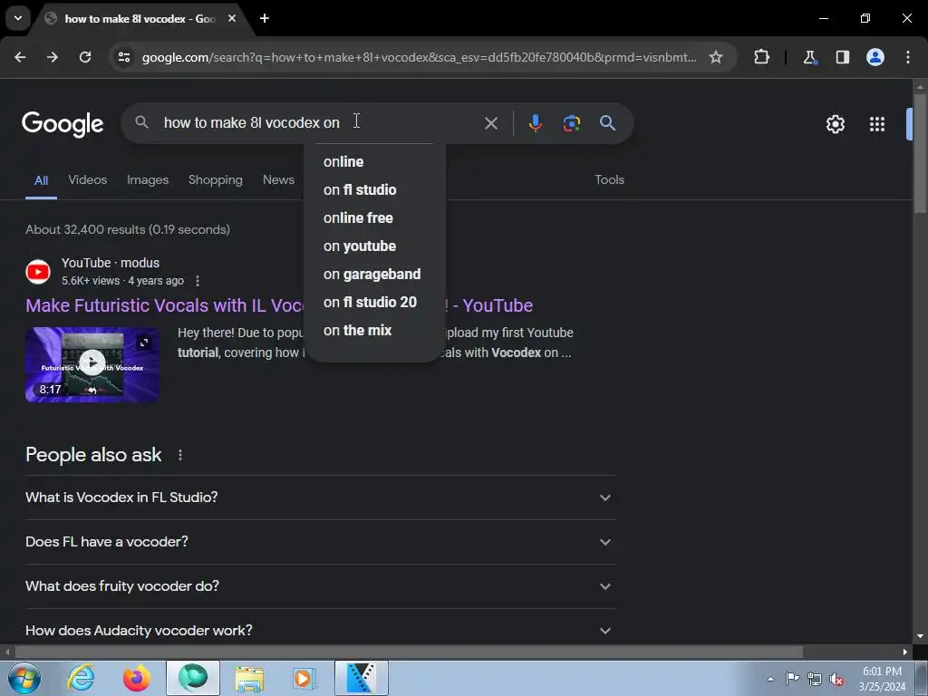Select the 'on youtube' suggestion

pyautogui.click(x=374, y=246)
